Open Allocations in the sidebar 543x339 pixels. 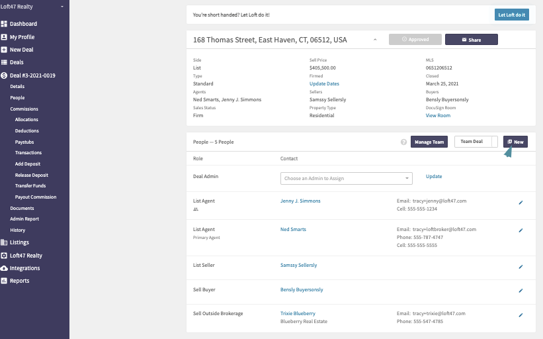pyautogui.click(x=26, y=120)
